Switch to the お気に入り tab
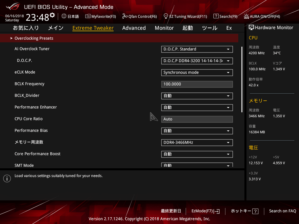This screenshot has width=299, height=224. click(x=26, y=28)
